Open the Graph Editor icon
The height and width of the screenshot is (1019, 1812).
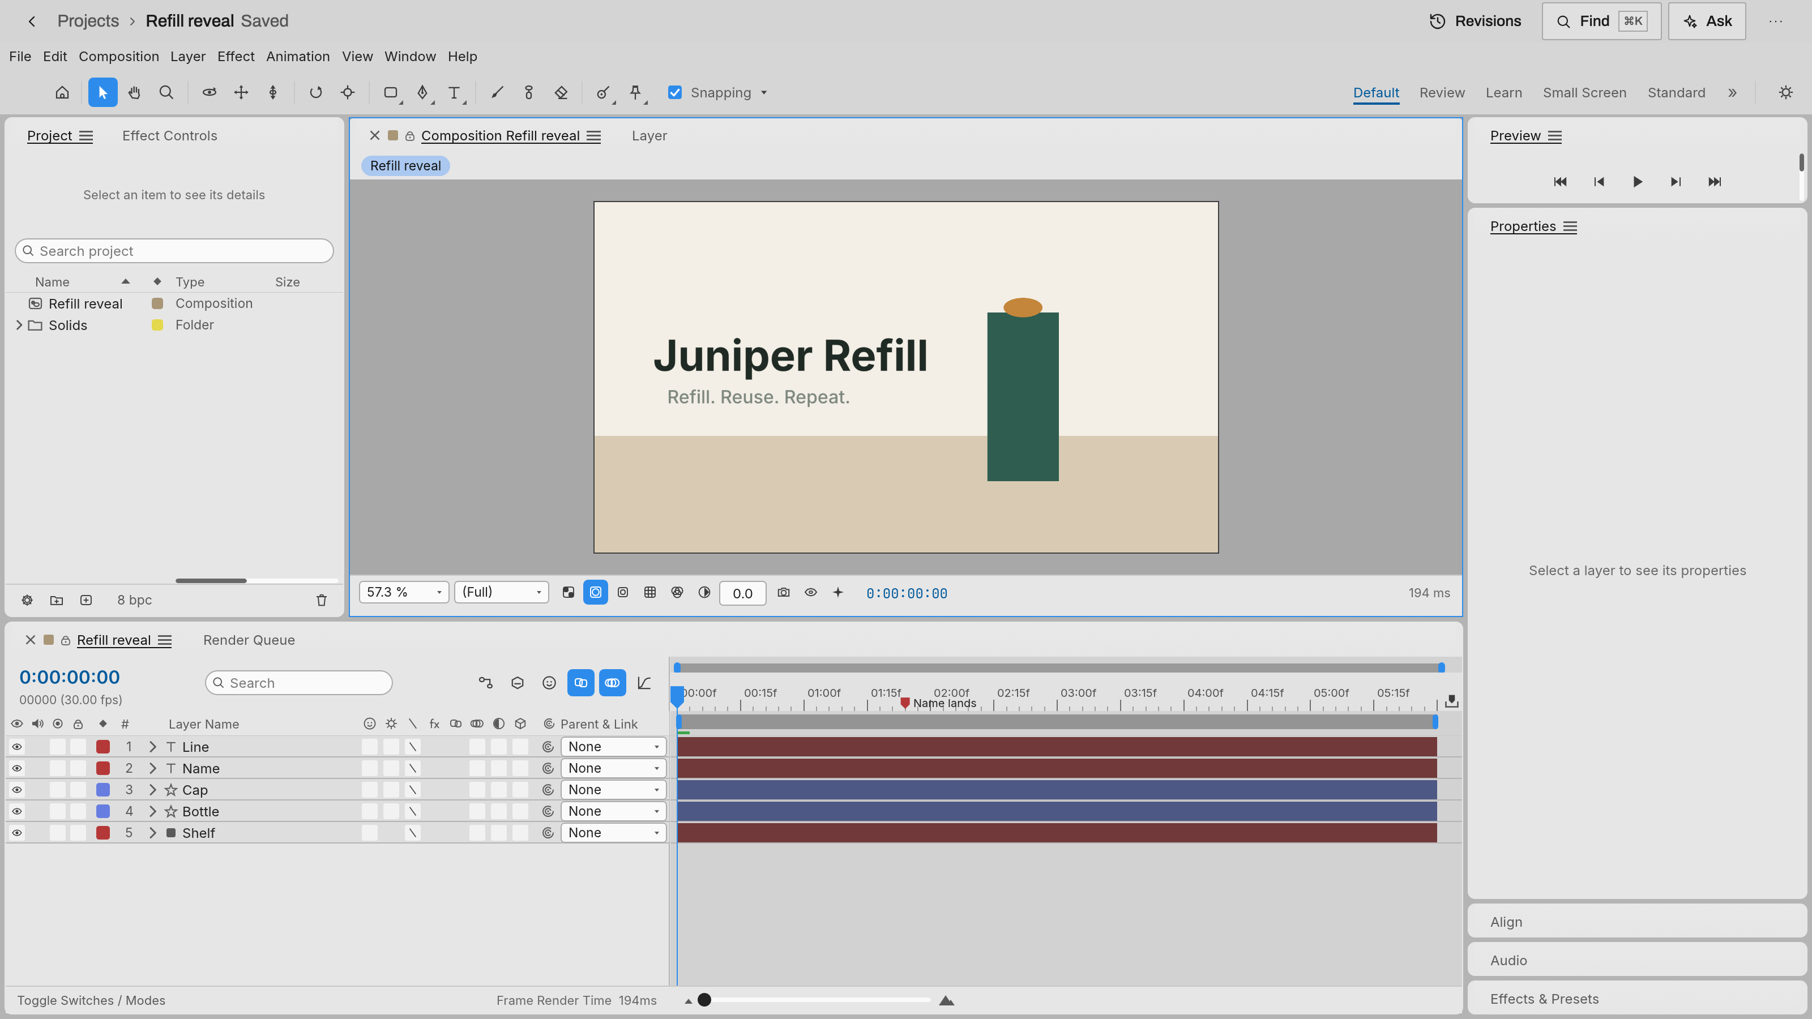point(644,682)
